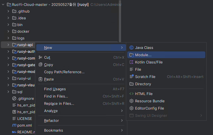Create a new Scratch File

[x=166, y=77]
